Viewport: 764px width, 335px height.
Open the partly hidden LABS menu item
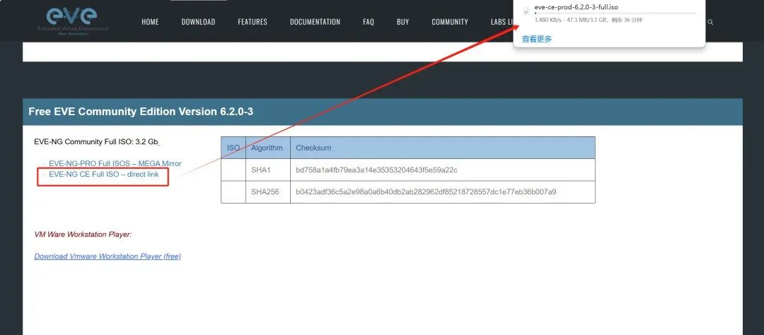coord(502,22)
